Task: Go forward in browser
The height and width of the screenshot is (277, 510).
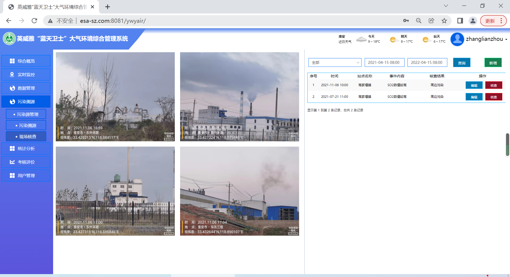Action: (x=22, y=21)
